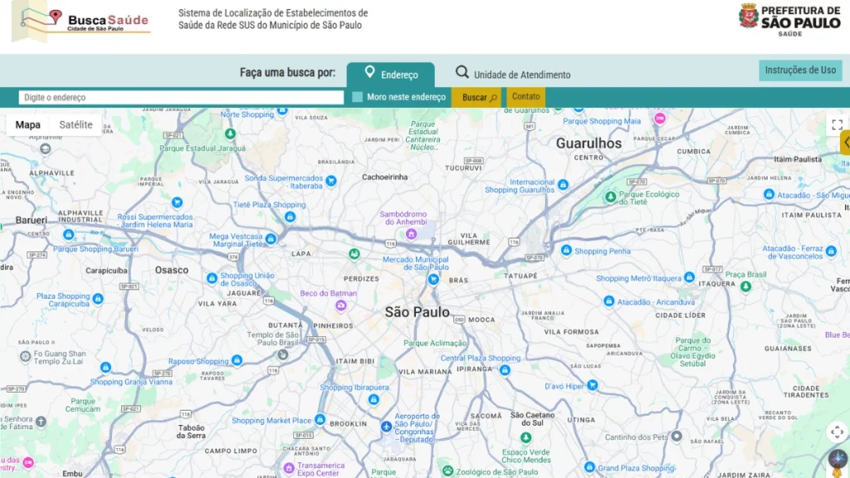Select the Mapa view type
850x478 pixels.
pos(27,125)
